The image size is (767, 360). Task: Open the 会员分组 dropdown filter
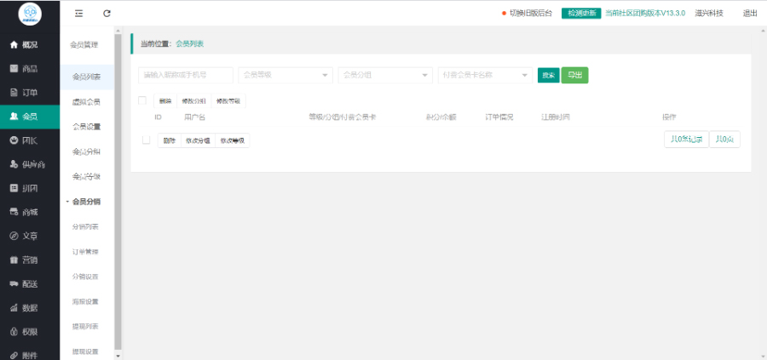point(384,75)
